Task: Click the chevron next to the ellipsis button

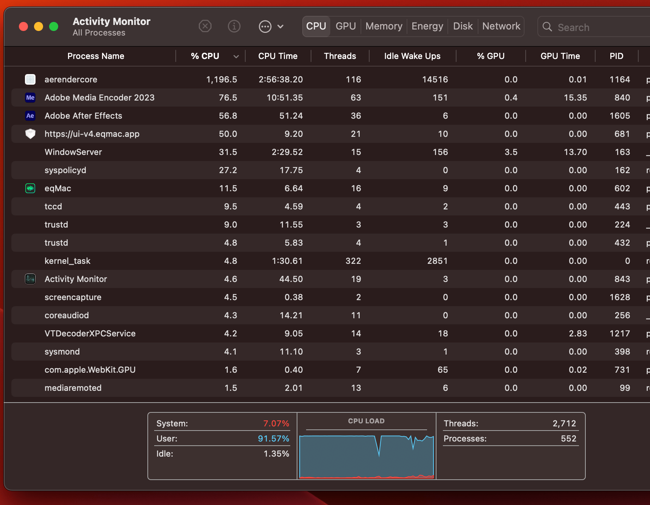Action: click(280, 26)
